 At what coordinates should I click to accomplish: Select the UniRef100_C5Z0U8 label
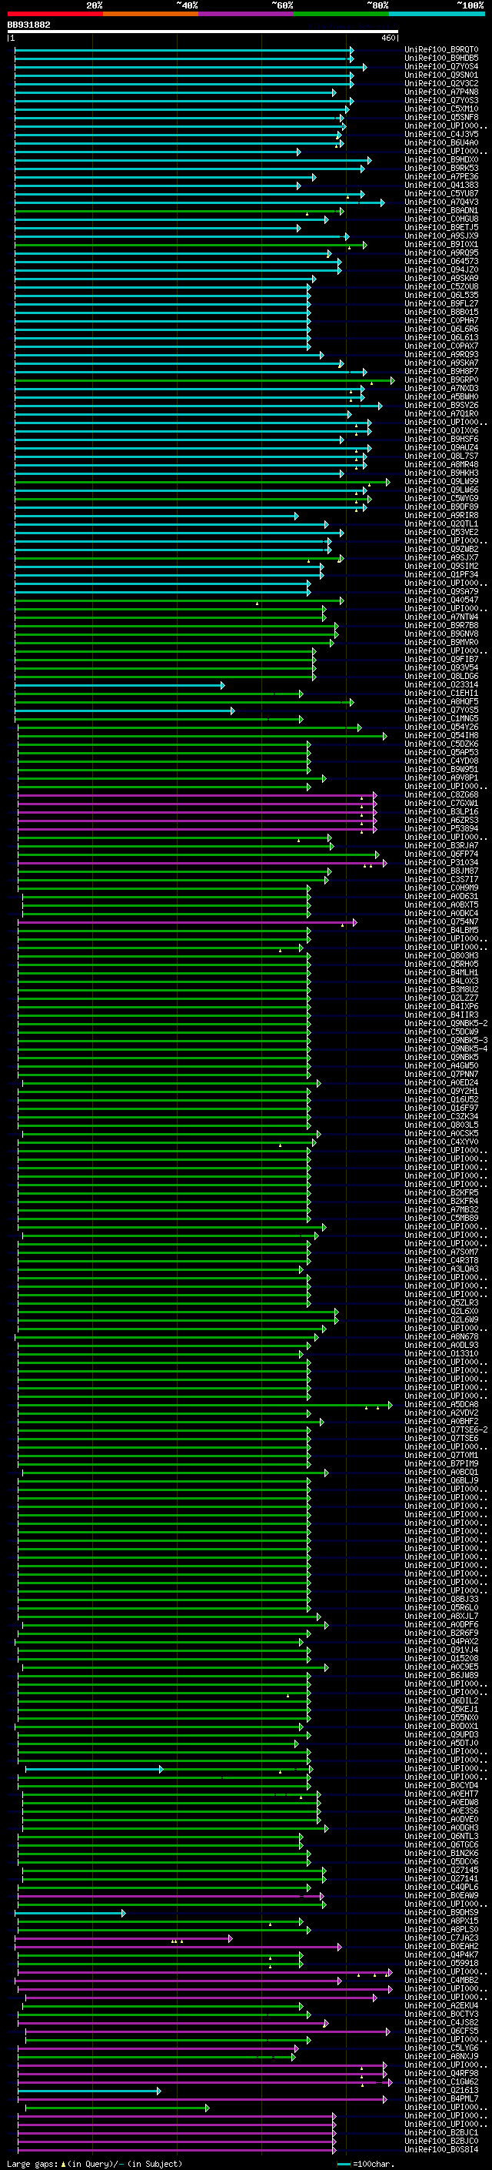(x=441, y=286)
